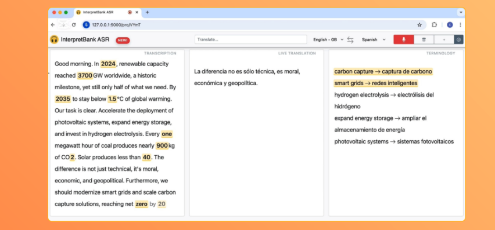Swap languages with the arrows icon
Screen dimensions: 495x230
point(350,39)
